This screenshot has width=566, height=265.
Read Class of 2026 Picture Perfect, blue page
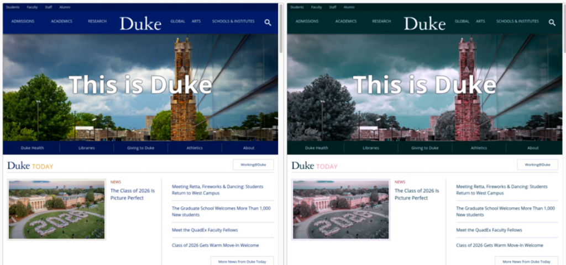coord(133,194)
